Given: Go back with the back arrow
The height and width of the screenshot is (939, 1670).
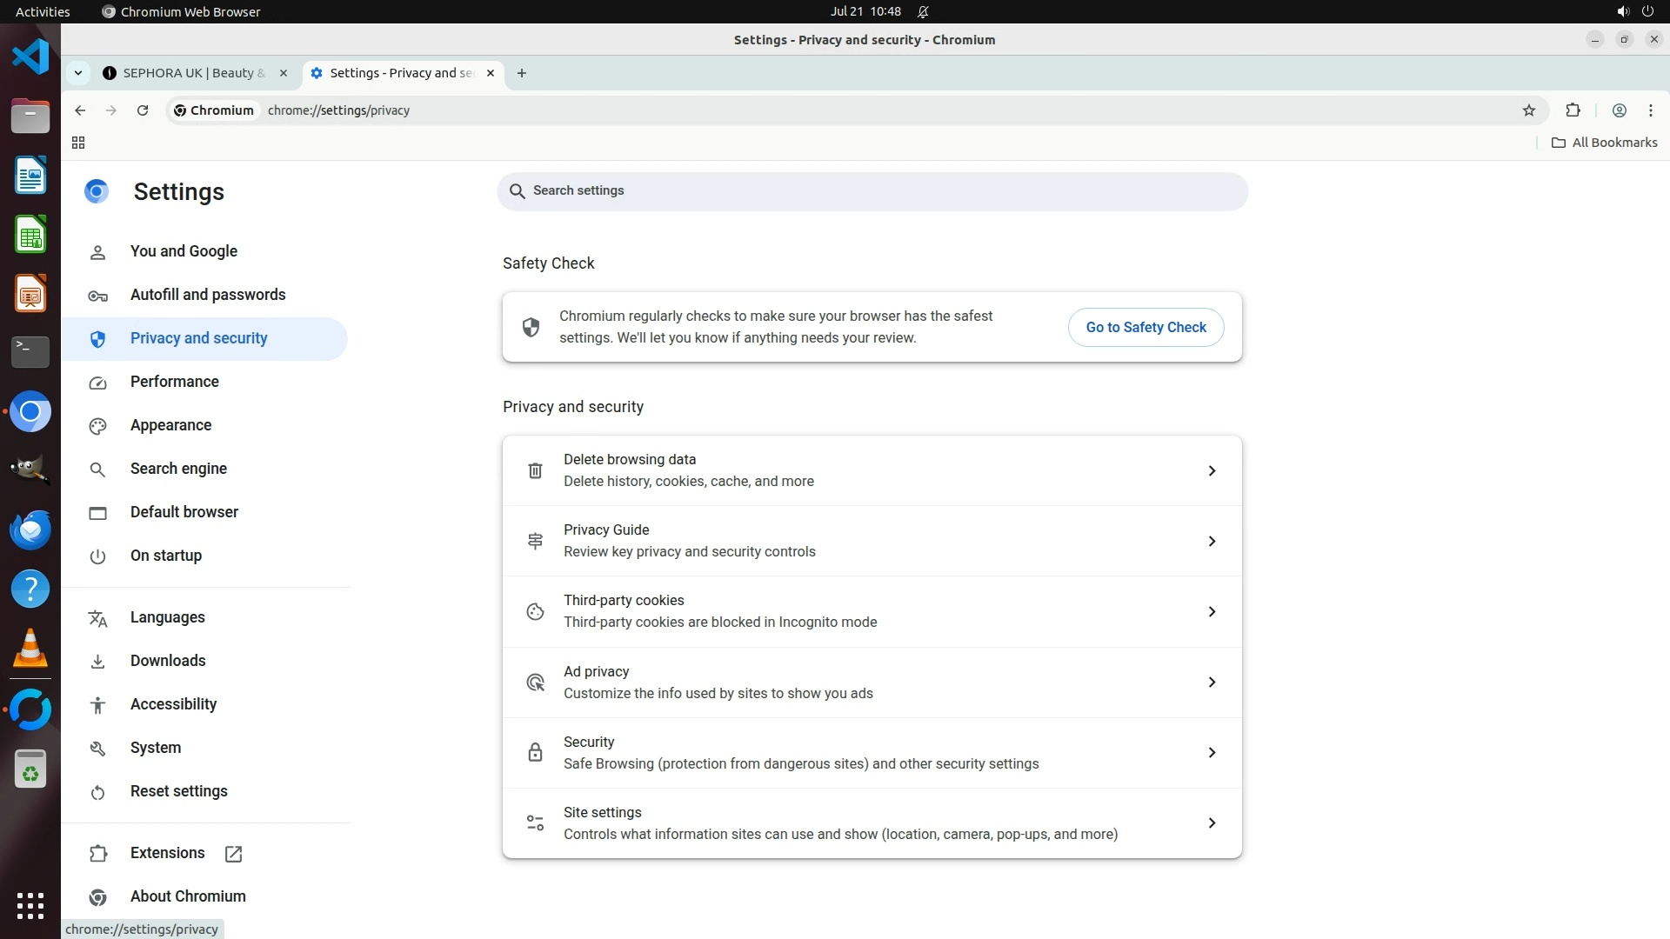Looking at the screenshot, I should click(80, 110).
